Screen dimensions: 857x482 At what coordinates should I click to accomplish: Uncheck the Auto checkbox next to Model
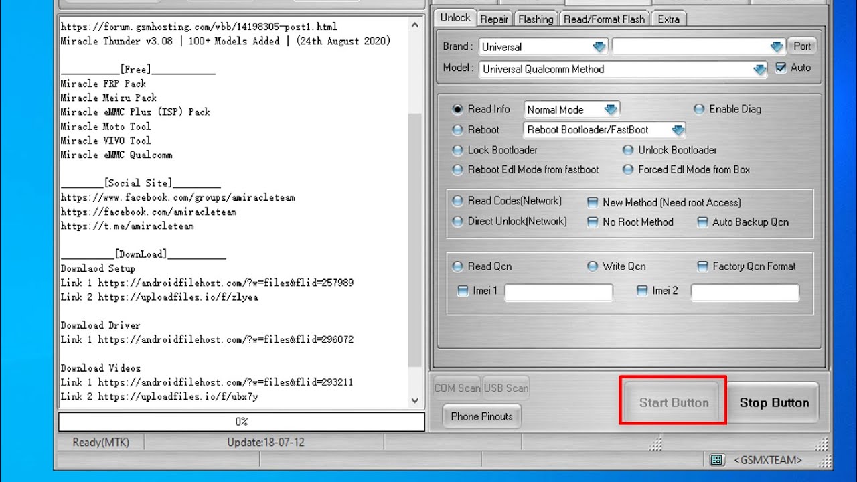click(781, 68)
